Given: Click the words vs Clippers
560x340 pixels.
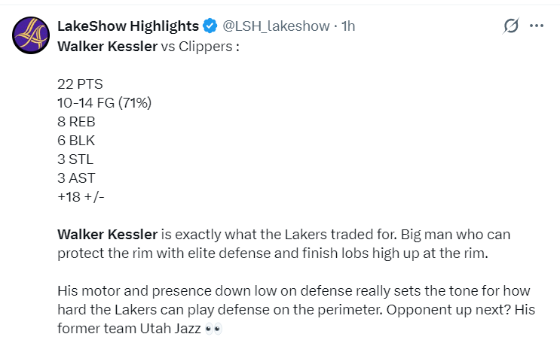Looking at the screenshot, I should pos(197,47).
